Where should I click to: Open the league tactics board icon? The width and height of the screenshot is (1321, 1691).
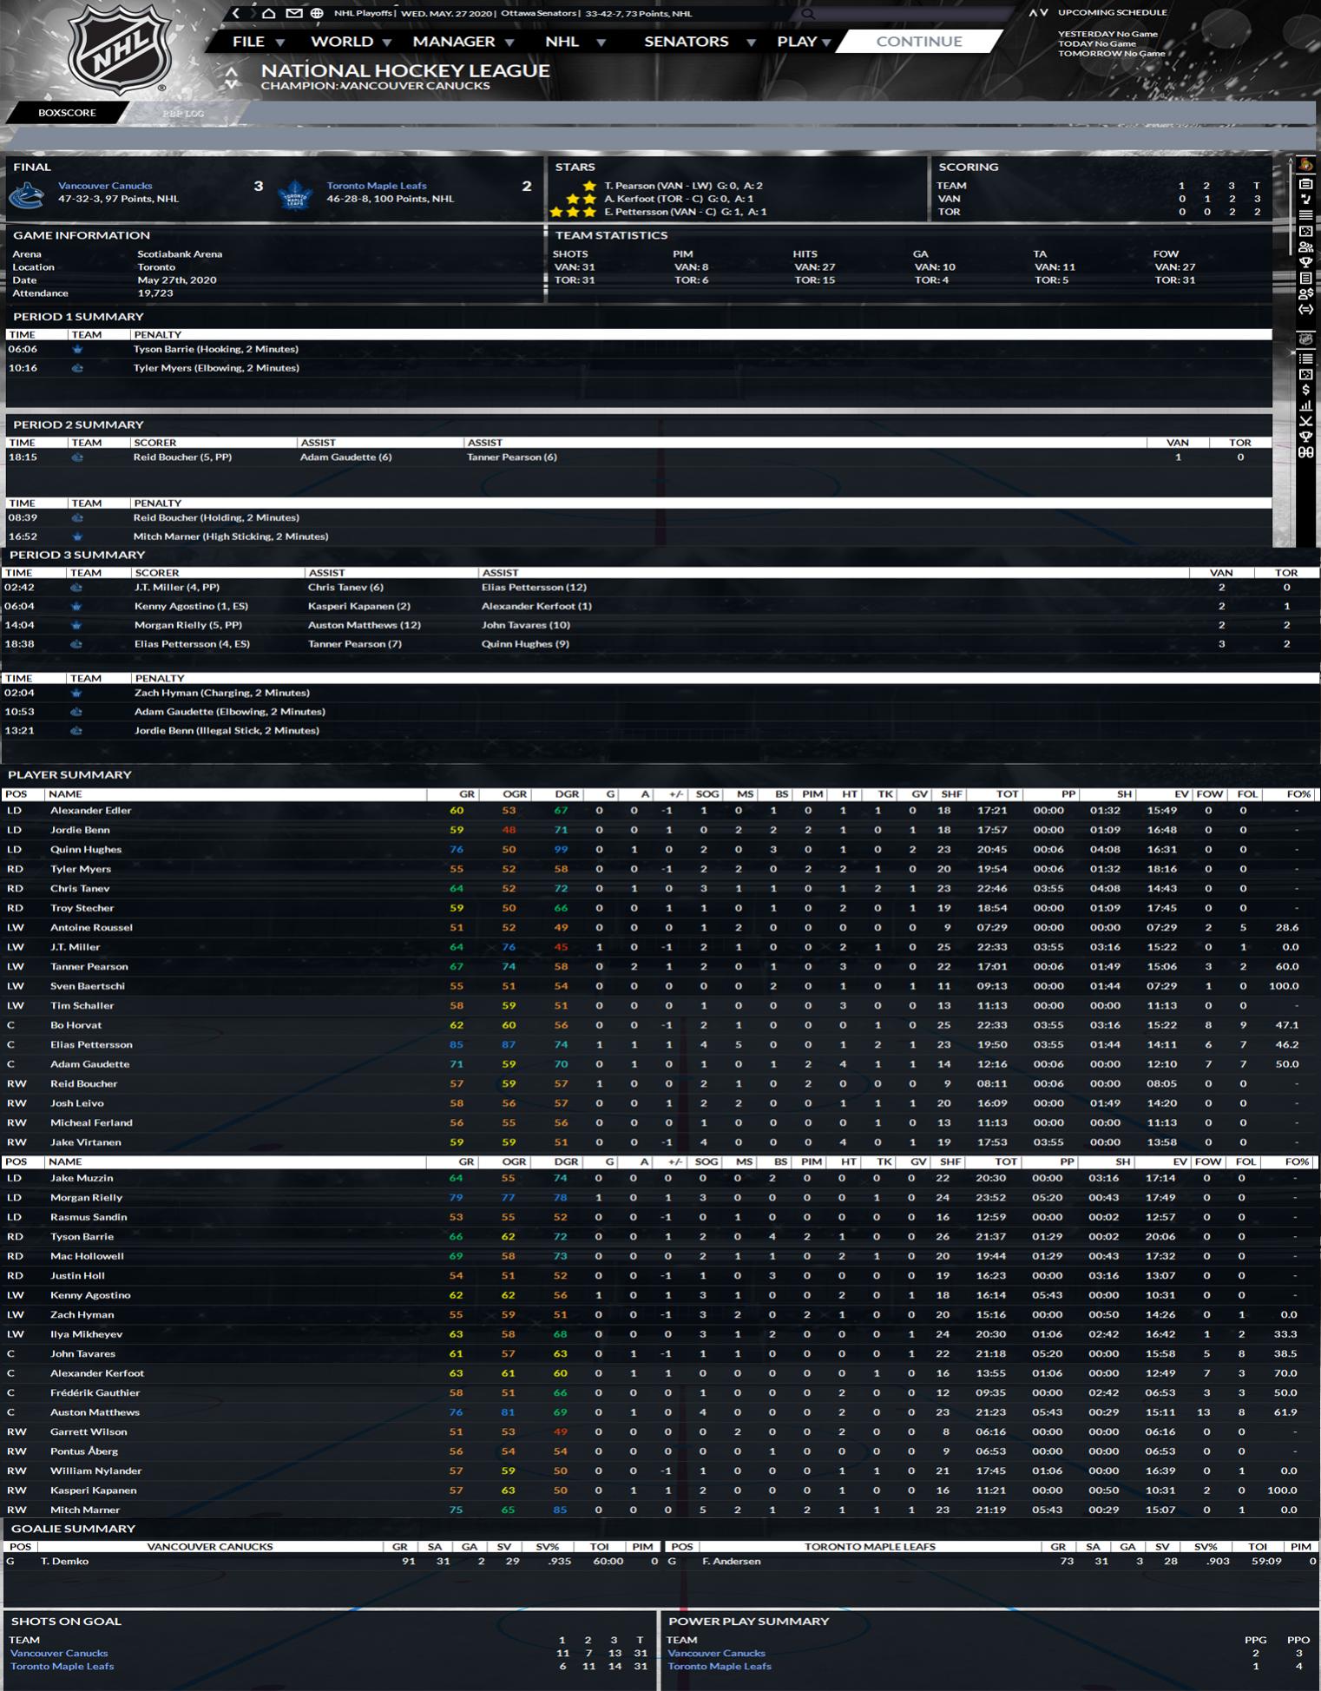[x=1305, y=374]
